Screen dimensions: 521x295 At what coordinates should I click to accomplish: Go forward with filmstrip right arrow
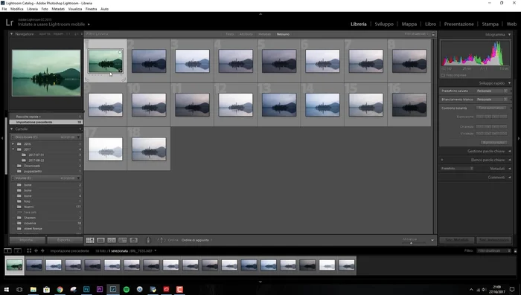[42, 251]
